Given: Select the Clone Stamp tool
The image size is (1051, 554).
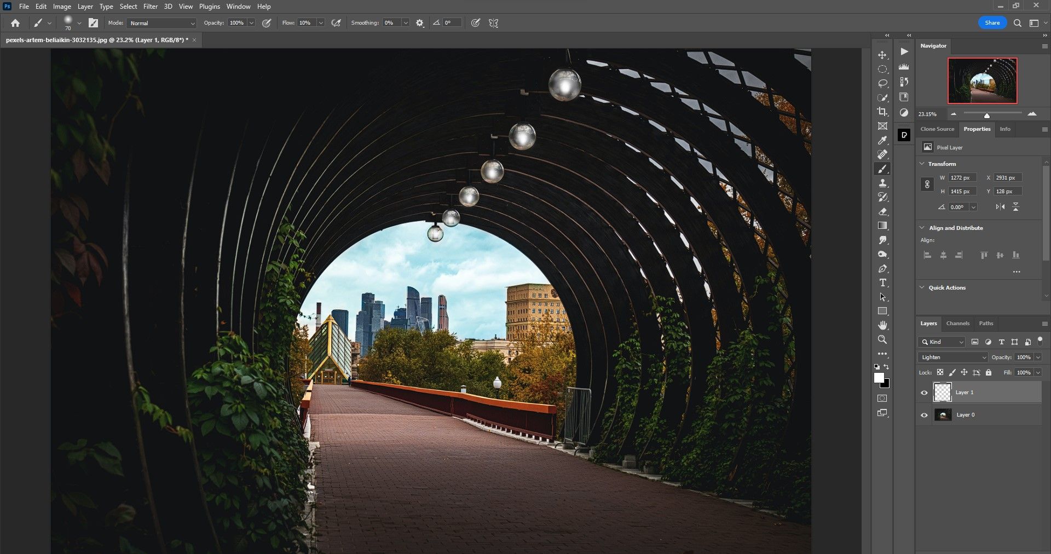Looking at the screenshot, I should (x=882, y=183).
